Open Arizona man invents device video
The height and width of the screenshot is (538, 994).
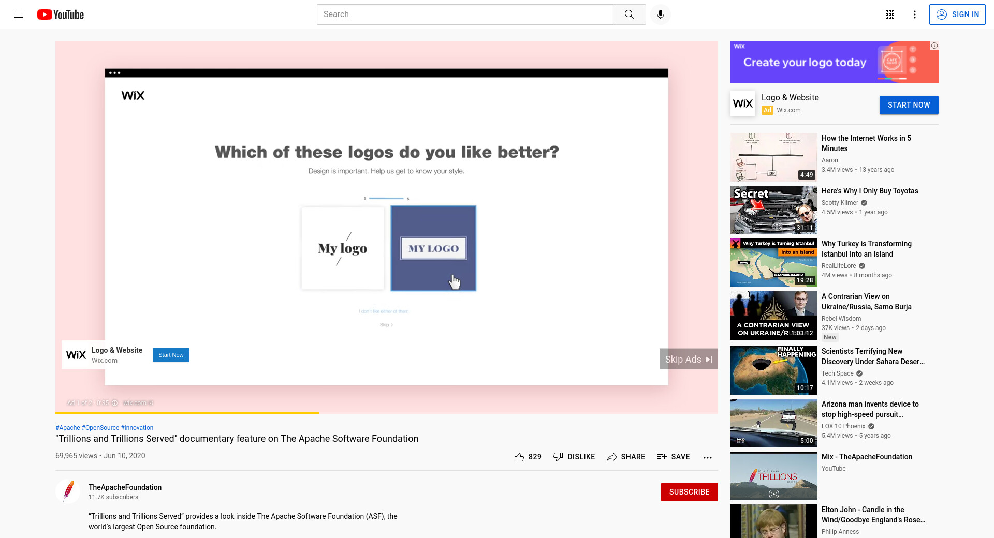pyautogui.click(x=870, y=409)
